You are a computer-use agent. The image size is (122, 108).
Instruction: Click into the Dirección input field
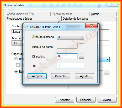point(67,56)
